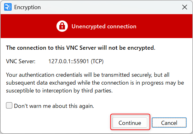Click empty title bar space beside Encryption
Viewport: 193px width, 134px height.
[111, 7]
